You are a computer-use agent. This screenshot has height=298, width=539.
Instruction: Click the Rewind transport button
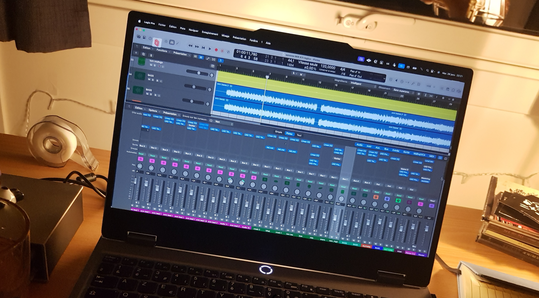pyautogui.click(x=190, y=46)
